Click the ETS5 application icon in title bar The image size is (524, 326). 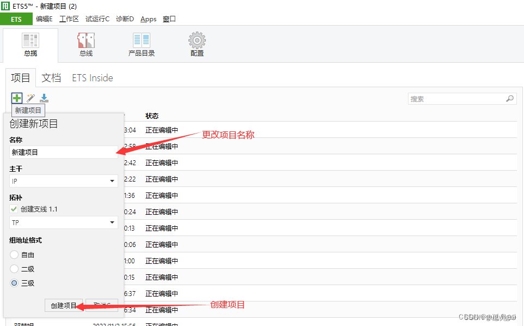(x=5, y=6)
